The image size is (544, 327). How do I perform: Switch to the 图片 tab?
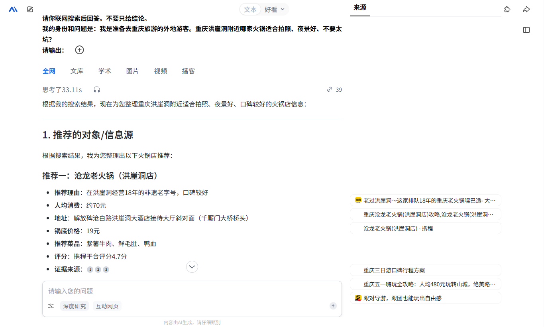(133, 71)
